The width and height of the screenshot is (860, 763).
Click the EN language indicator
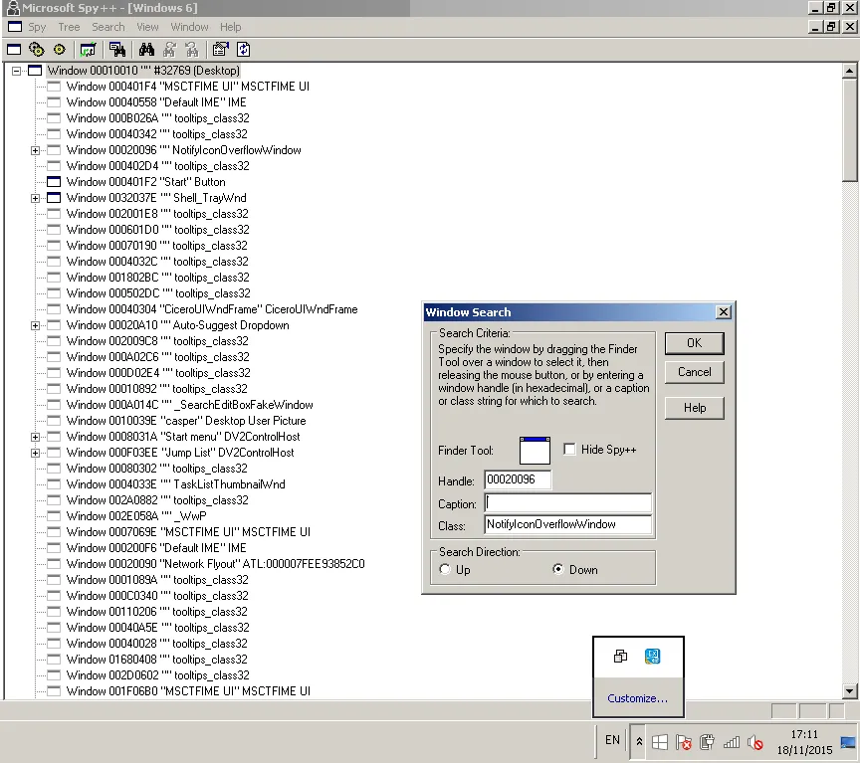pyautogui.click(x=612, y=740)
